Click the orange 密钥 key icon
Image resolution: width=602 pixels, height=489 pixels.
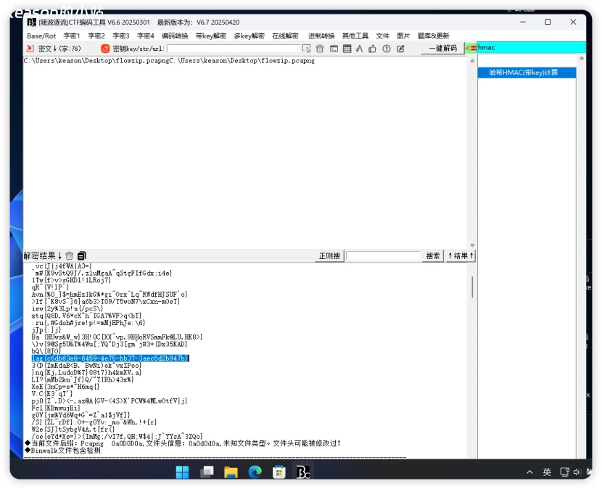(x=105, y=49)
